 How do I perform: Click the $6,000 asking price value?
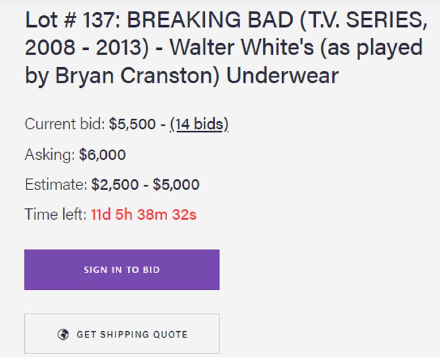(103, 155)
